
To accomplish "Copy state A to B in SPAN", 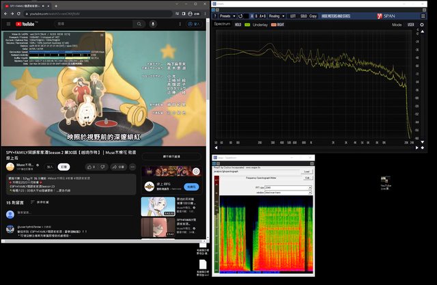I will pyautogui.click(x=262, y=16).
